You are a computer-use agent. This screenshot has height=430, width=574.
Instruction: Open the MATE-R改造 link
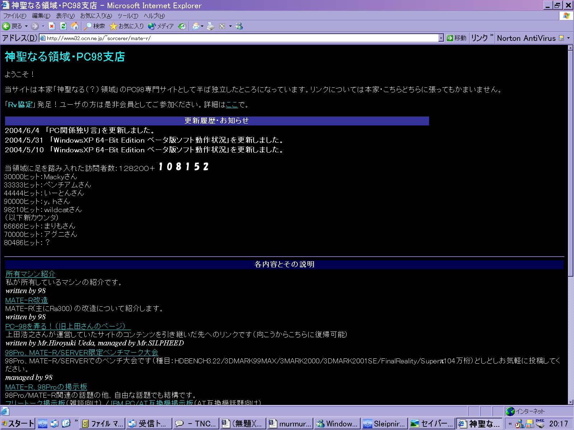(x=27, y=300)
